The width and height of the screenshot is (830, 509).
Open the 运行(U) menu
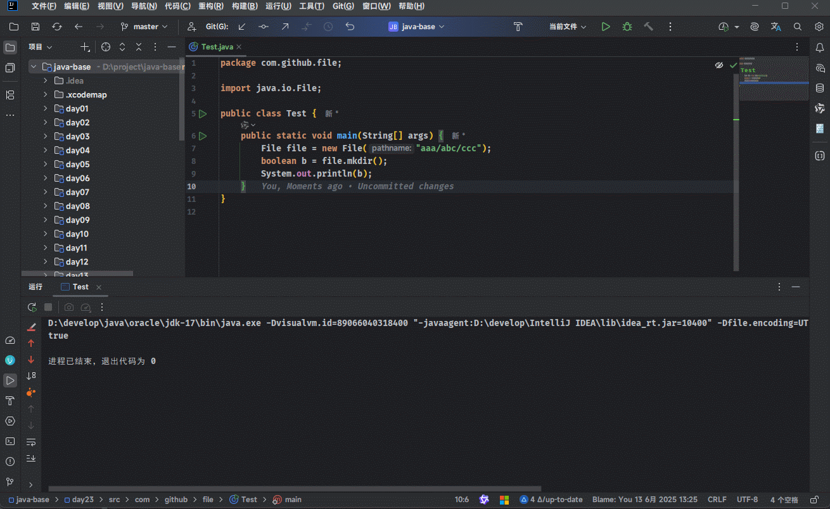(x=278, y=6)
